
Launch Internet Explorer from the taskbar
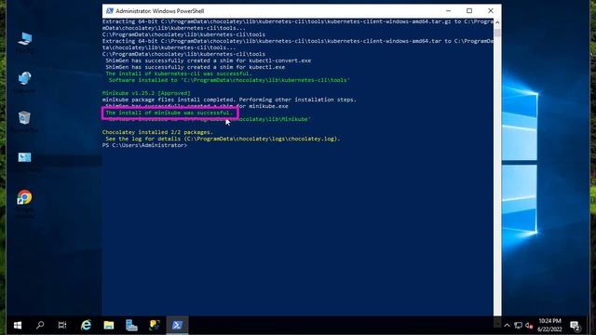coord(87,326)
